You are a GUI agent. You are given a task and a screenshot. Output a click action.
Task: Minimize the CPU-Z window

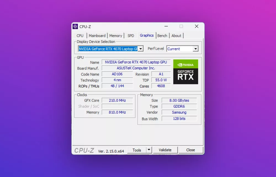(x=166, y=26)
